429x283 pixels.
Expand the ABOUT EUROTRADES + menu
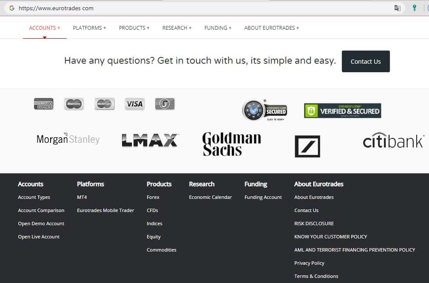[x=272, y=28]
